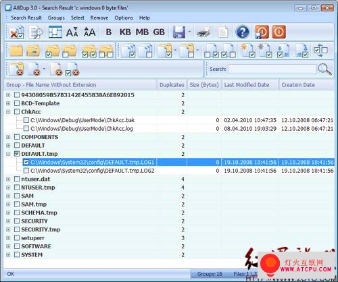Select the SECURITY.tmp group row
Viewport: 338px width, 282px height.
click(x=169, y=229)
